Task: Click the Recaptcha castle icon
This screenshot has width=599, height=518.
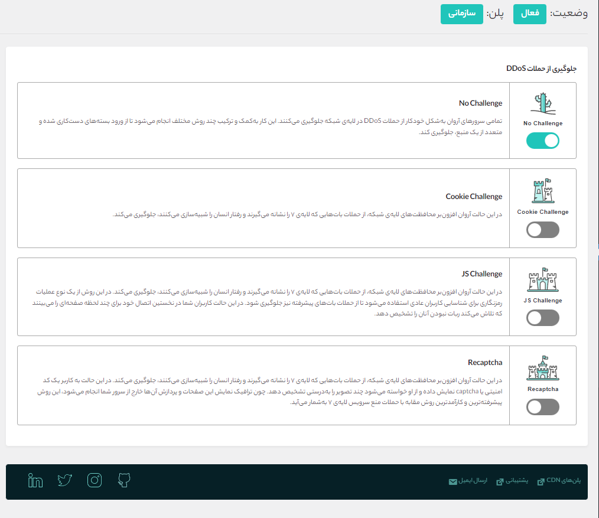Action: (543, 369)
